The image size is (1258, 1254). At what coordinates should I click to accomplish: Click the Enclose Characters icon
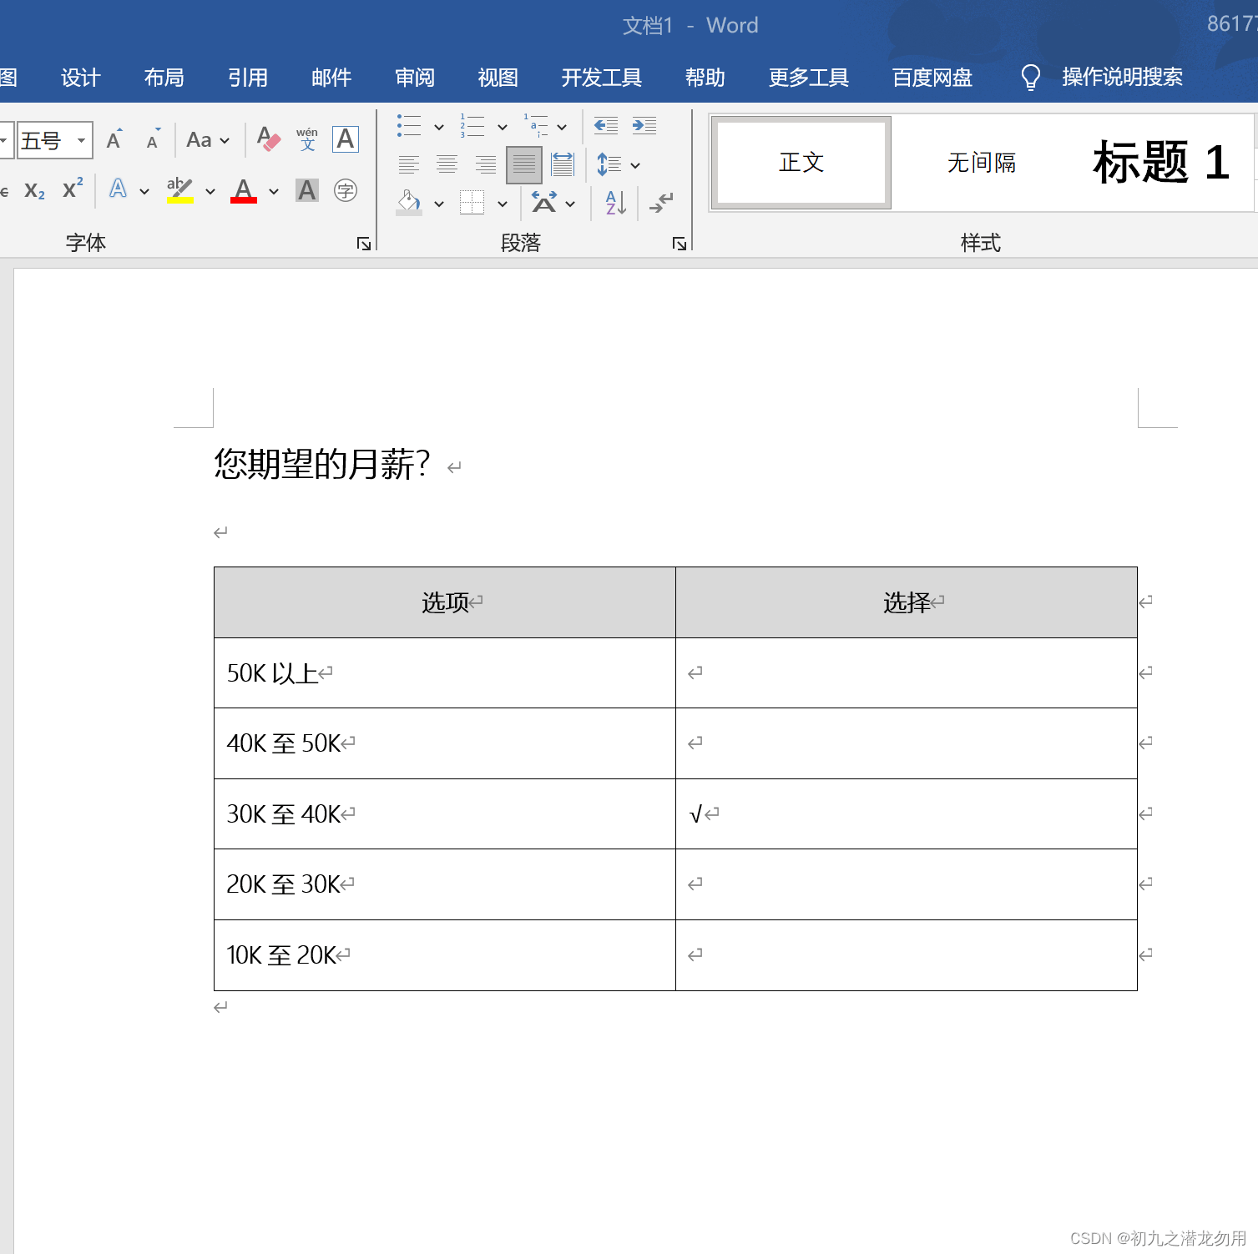click(x=346, y=190)
